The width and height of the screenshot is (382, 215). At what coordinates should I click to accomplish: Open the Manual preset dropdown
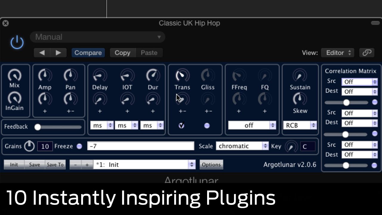tap(97, 37)
